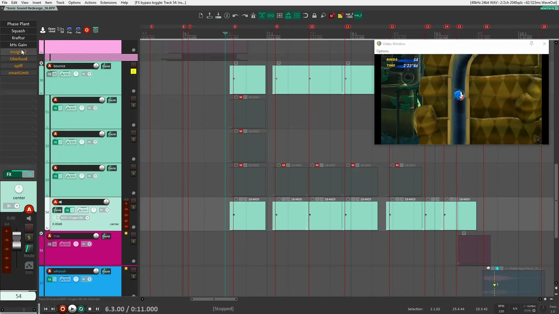Open the project settings info icon
Screen dimensions: 559x314
click(x=227, y=16)
